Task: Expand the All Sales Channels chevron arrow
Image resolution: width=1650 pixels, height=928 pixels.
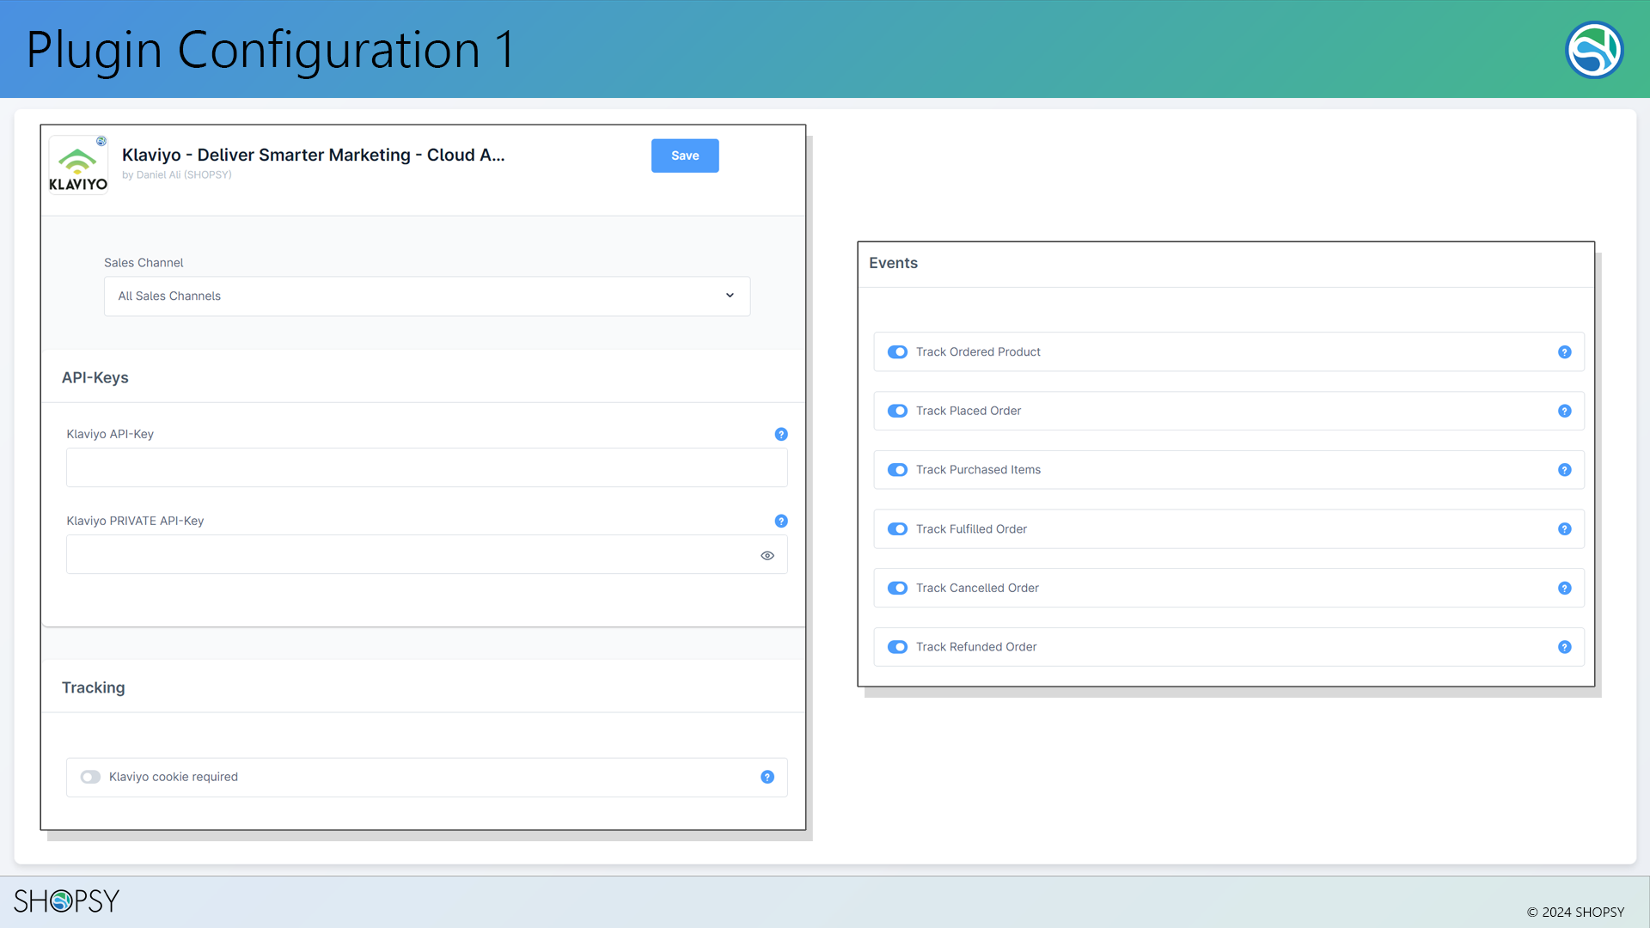Action: 730,296
